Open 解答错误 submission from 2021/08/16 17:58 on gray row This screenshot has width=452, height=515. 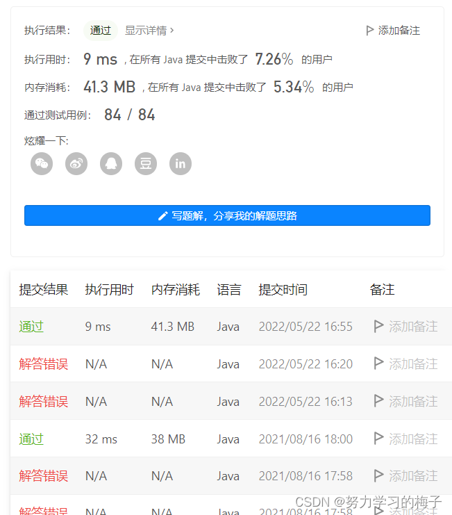(x=43, y=476)
